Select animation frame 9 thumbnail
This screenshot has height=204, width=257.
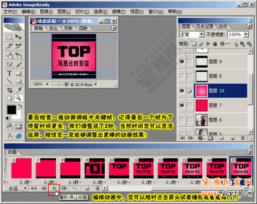[95, 168]
